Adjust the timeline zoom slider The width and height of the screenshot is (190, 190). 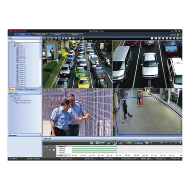pyautogui.click(x=62, y=155)
